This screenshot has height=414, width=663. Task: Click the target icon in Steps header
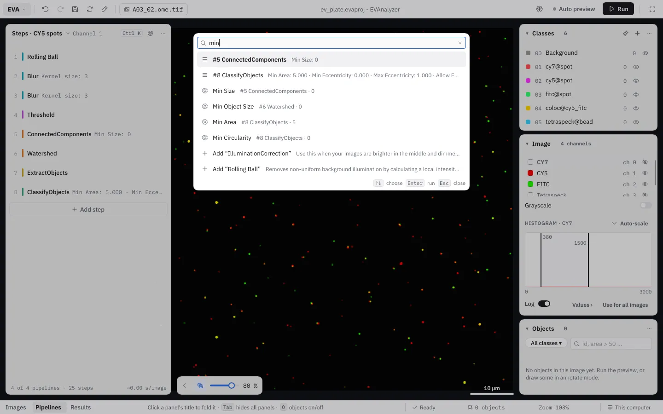151,33
